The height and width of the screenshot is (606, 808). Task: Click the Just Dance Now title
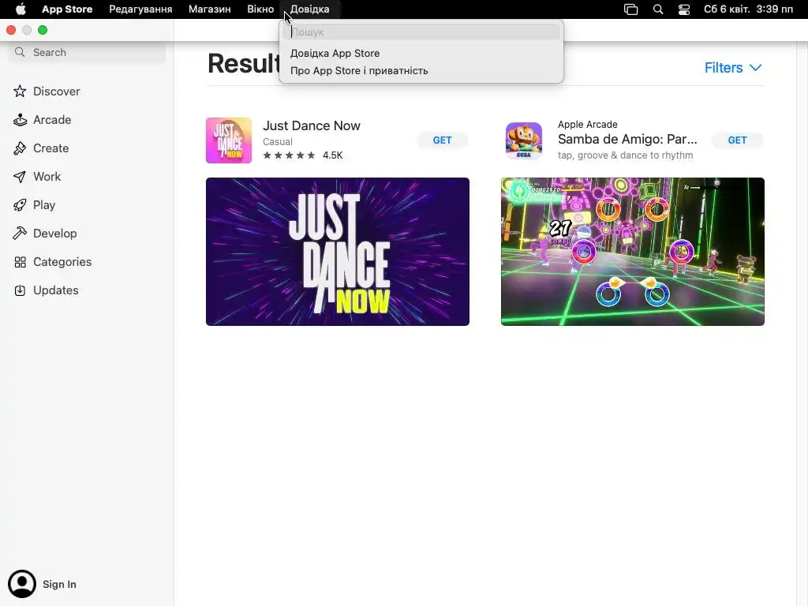point(311,125)
